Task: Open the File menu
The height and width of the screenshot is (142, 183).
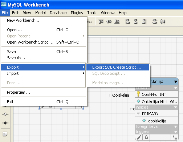Action: point(5,13)
